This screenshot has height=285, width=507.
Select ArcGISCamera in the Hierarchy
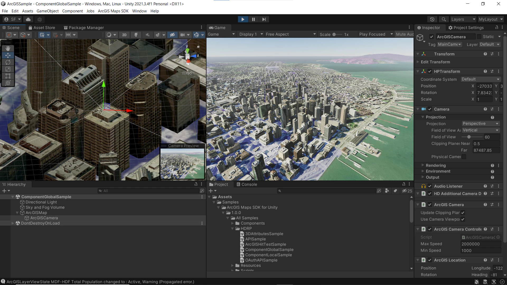tap(44, 218)
